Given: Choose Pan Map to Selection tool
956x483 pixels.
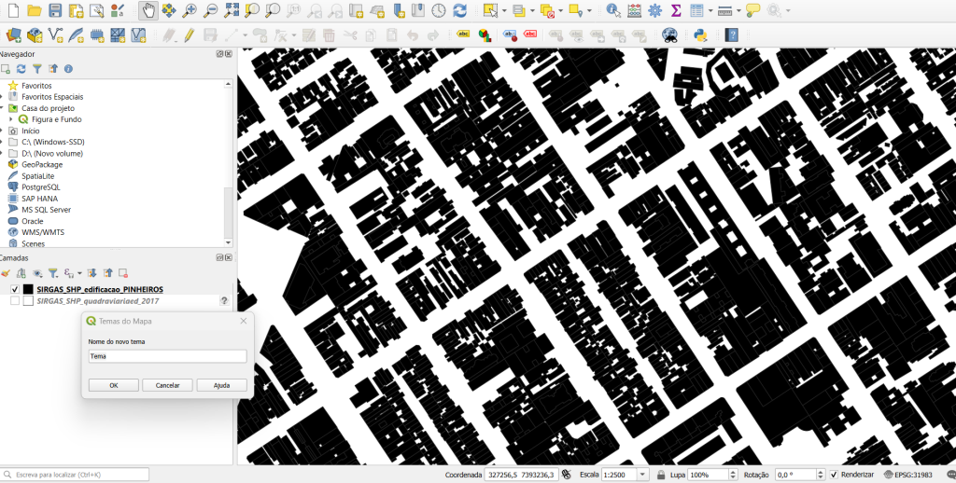Looking at the screenshot, I should tap(169, 10).
